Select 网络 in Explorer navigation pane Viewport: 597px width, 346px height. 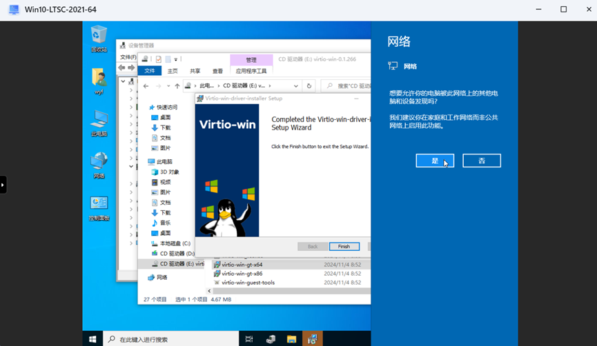[x=157, y=278]
